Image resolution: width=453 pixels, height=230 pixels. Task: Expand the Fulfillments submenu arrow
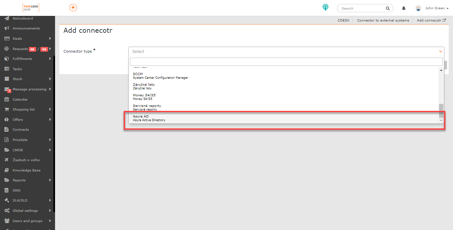tap(50, 59)
